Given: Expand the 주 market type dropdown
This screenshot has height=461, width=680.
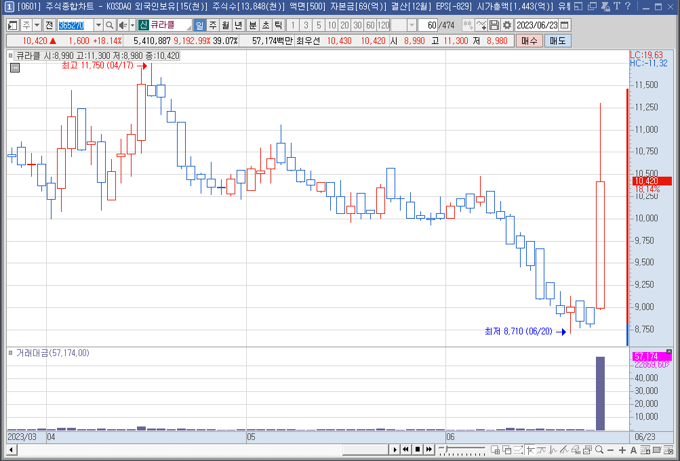Looking at the screenshot, I should pos(37,26).
